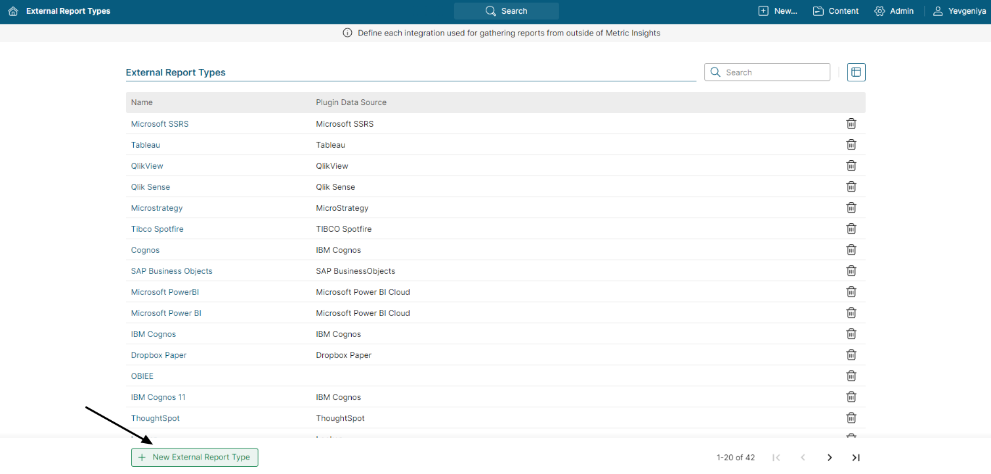Open the top navigation Search bar
The image size is (991, 474).
(x=507, y=11)
